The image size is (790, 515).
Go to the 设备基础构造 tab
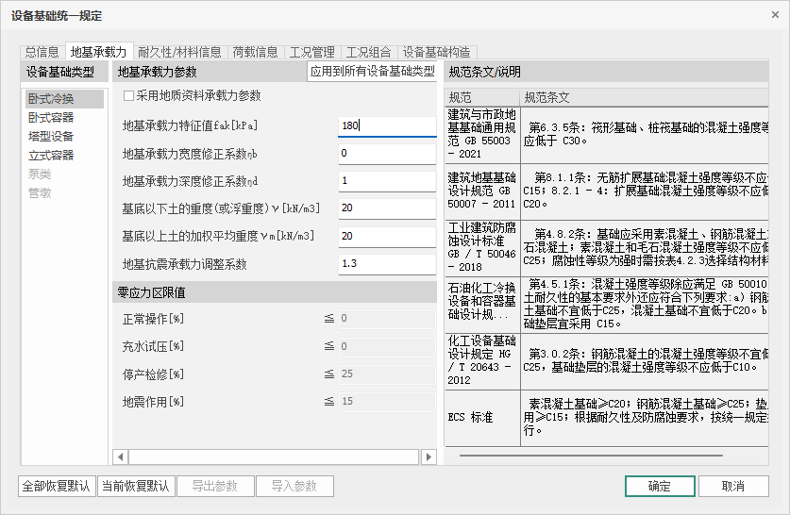point(436,52)
